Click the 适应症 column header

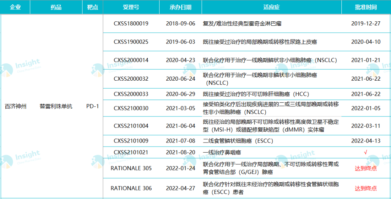coord(272,7)
